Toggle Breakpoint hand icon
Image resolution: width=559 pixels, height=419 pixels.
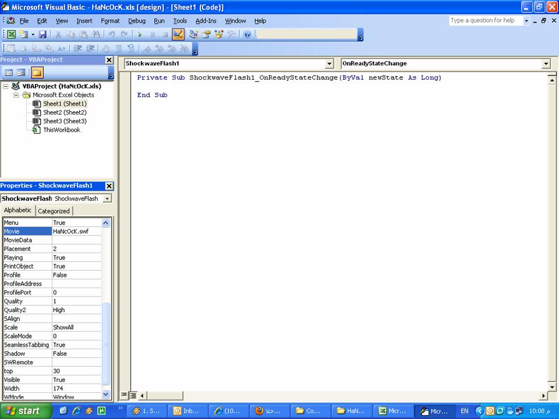[x=106, y=48]
